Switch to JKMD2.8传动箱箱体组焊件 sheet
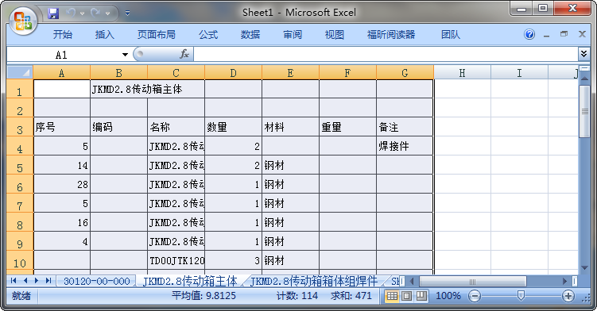 pyautogui.click(x=314, y=282)
